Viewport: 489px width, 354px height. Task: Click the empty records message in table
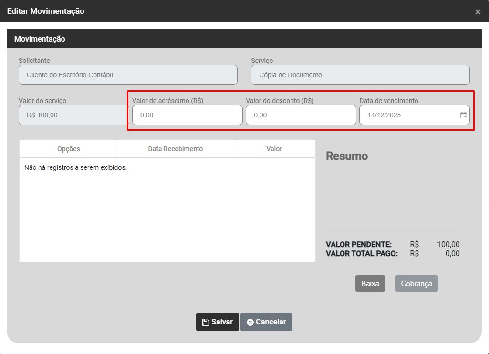(x=75, y=167)
